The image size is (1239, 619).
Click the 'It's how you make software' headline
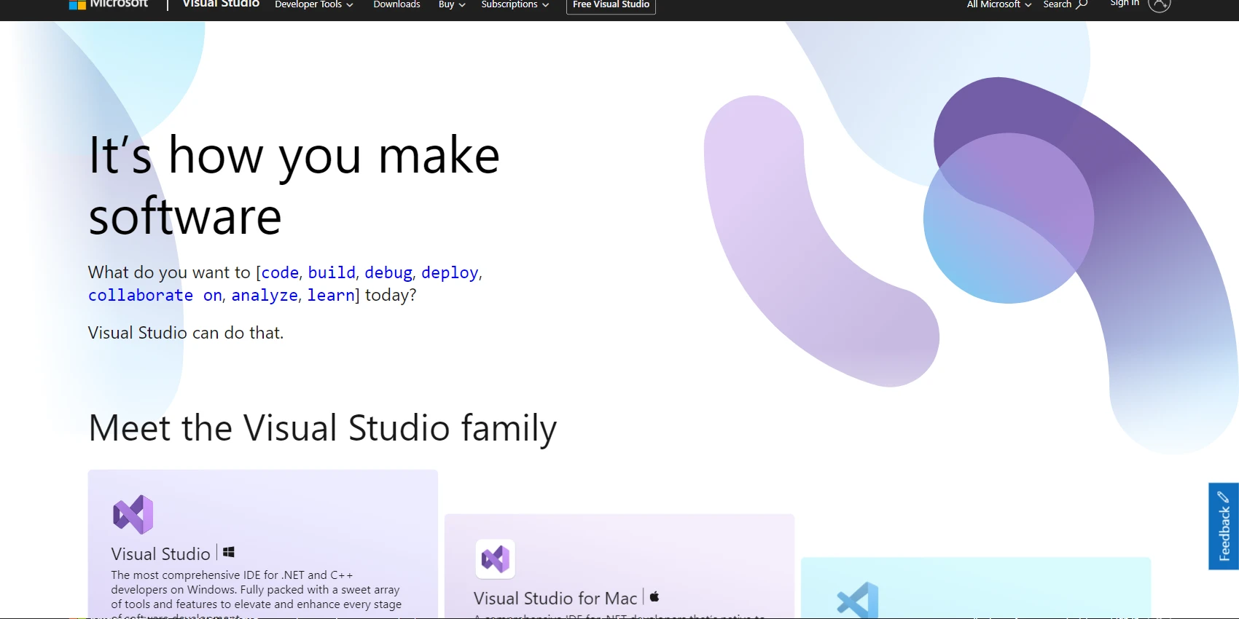[x=294, y=185]
